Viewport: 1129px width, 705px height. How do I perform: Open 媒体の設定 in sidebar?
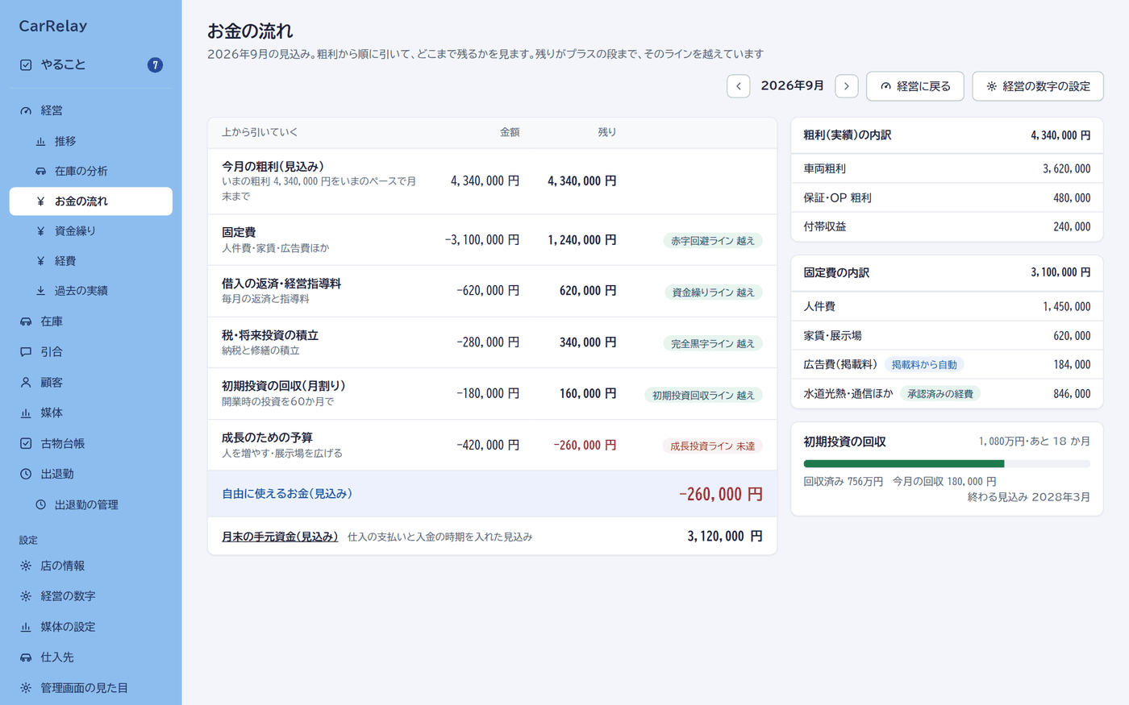coord(91,627)
